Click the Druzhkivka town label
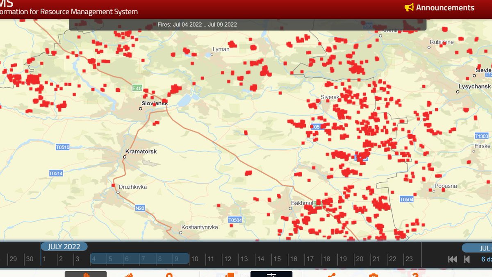Viewport: 492px width, 277px height. [x=132, y=187]
